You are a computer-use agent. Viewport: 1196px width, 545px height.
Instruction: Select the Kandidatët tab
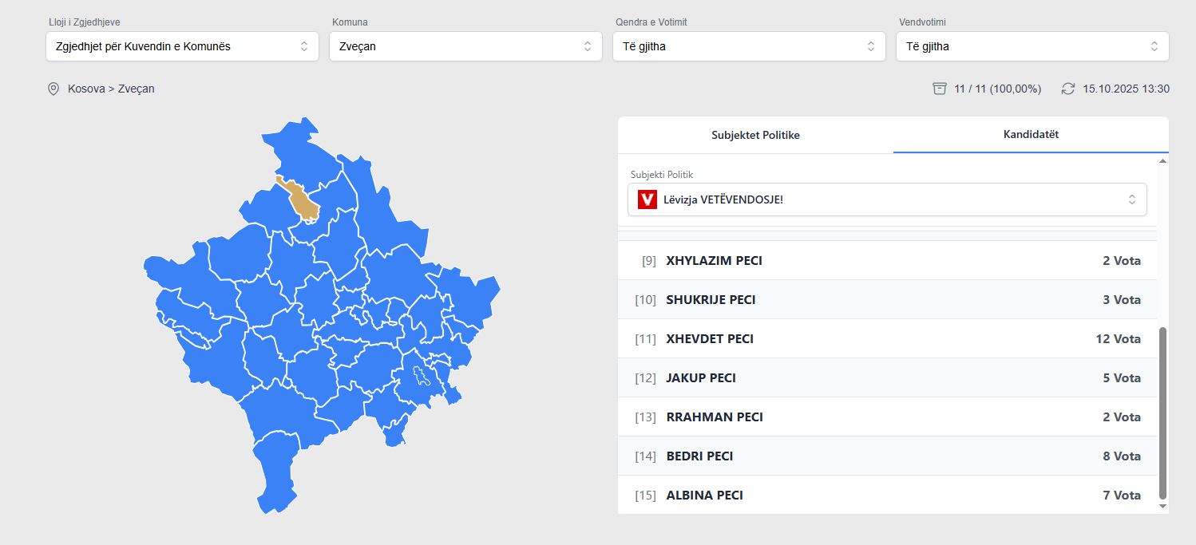[1031, 134]
